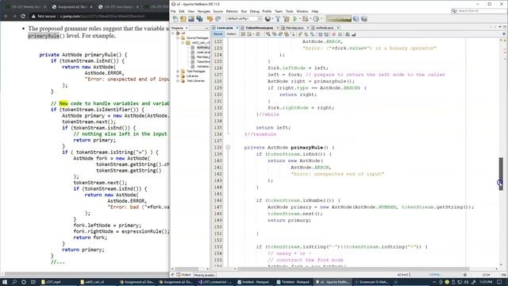Viewport: 508px width, 286px height.
Task: Click the memory usage bar in toolbar
Action: click(339, 18)
